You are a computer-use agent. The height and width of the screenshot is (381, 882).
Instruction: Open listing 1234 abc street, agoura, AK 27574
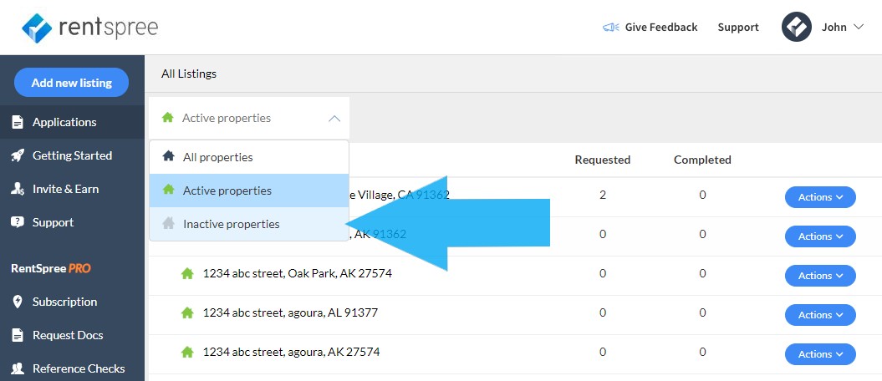tap(292, 353)
